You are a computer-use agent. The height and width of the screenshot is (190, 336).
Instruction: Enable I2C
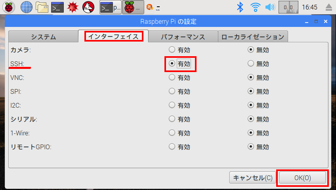(x=179, y=105)
